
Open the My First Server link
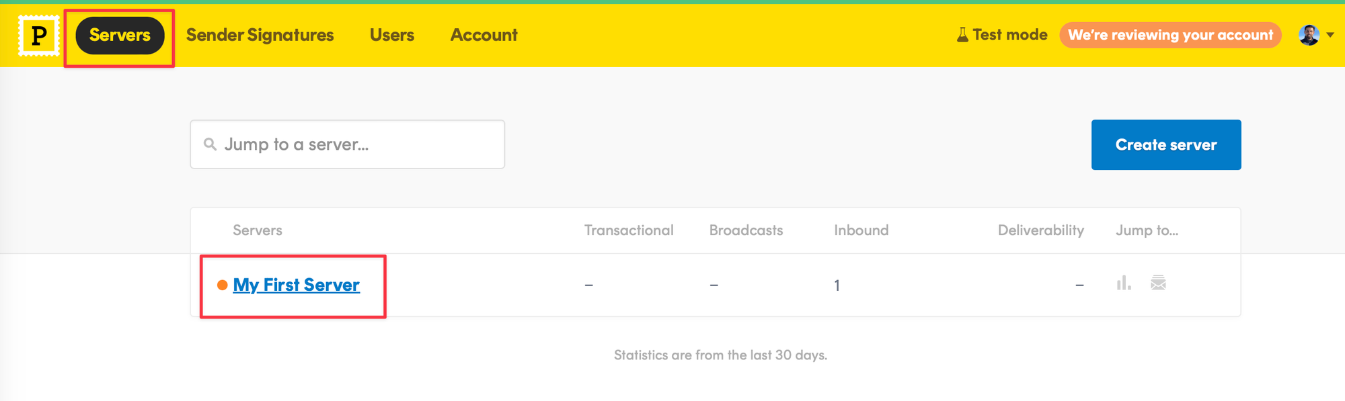point(296,285)
